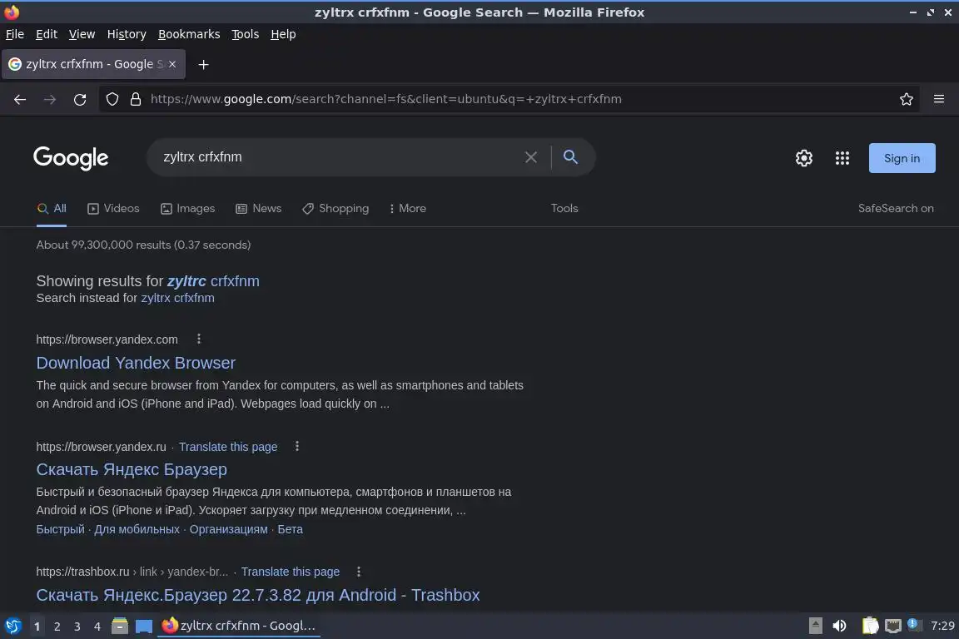Image resolution: width=959 pixels, height=639 pixels.
Task: Open the Help menu
Action: (283, 34)
